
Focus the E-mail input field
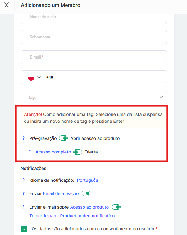[94, 57]
